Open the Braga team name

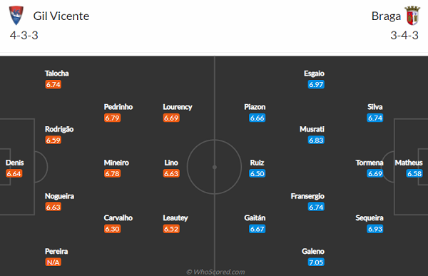(386, 16)
